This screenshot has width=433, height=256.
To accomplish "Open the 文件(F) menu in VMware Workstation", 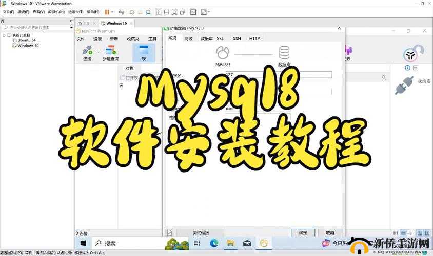I will pos(8,12).
